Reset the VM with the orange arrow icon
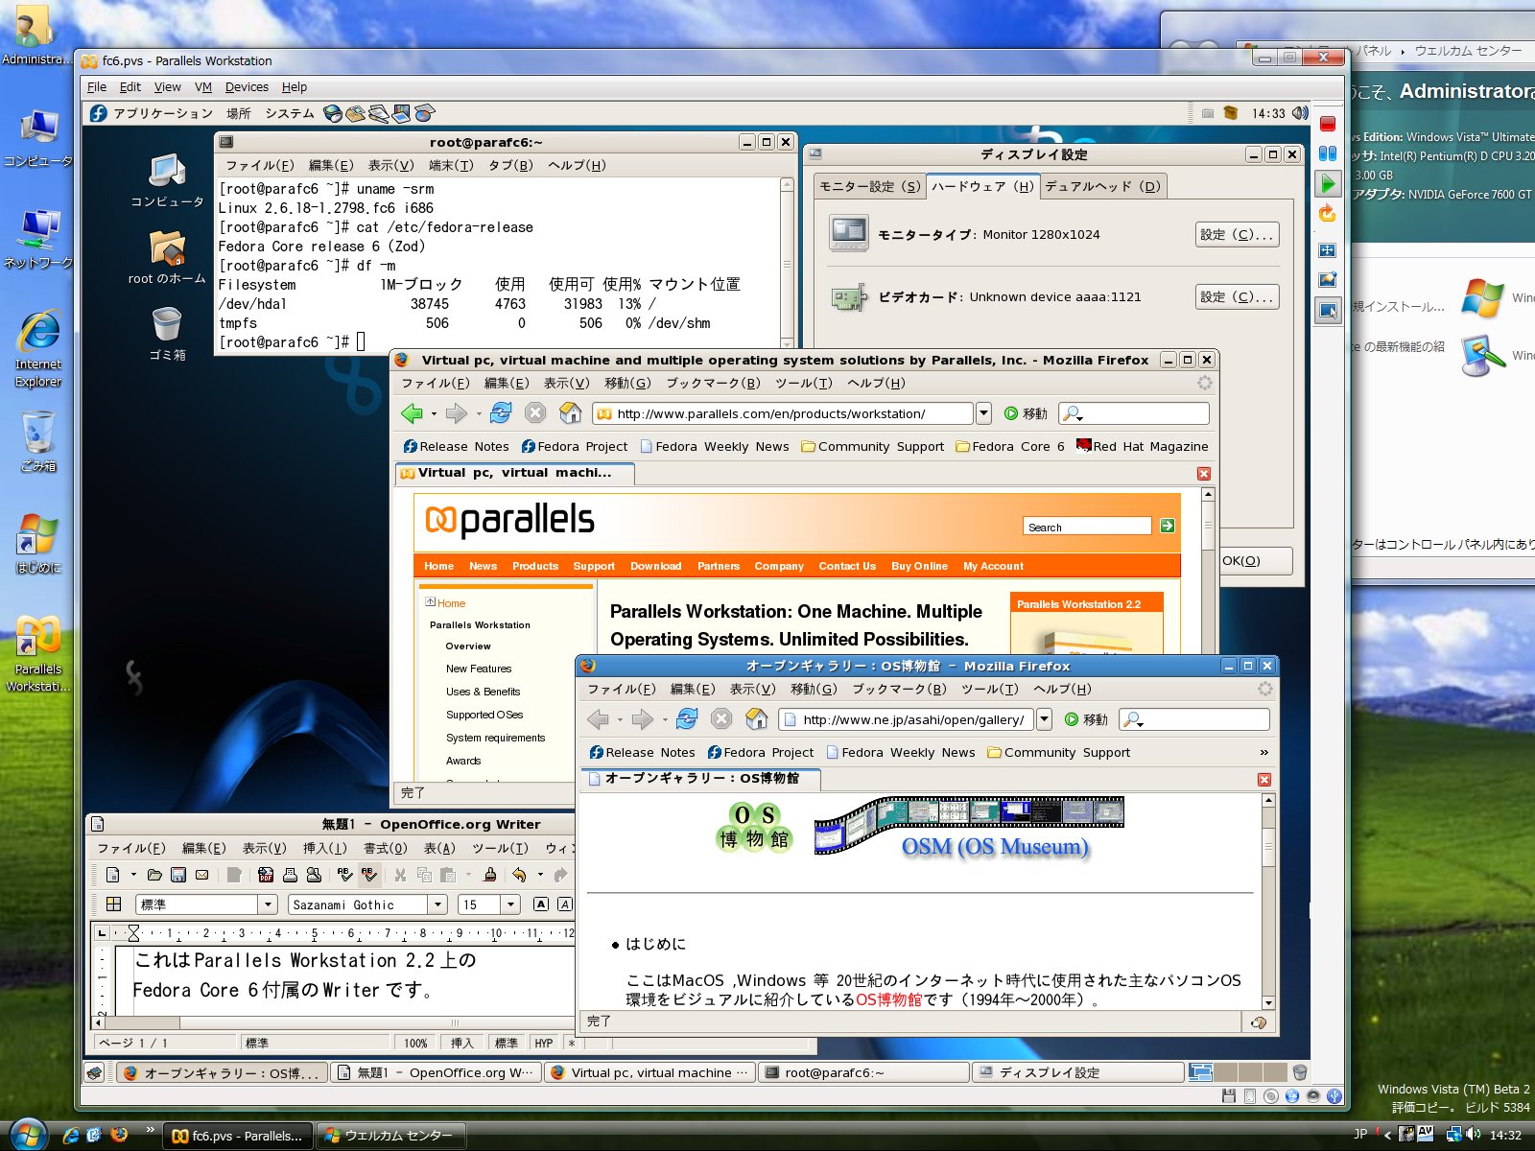The image size is (1535, 1151). click(1328, 213)
